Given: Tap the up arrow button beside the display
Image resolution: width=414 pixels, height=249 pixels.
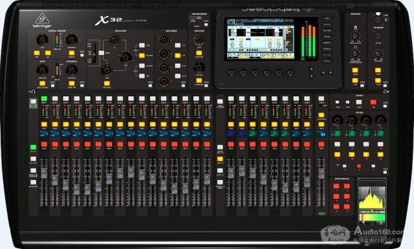Looking at the screenshot, I should click(312, 69).
